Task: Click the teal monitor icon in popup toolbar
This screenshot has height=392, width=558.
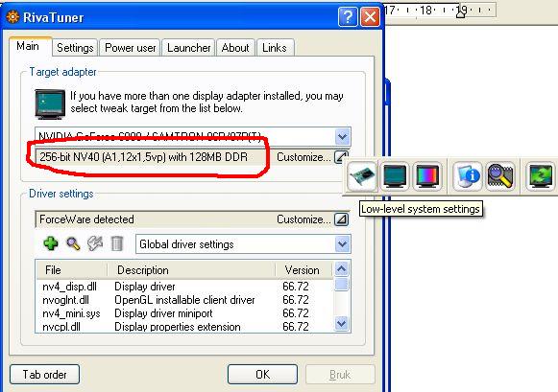Action: 395,176
